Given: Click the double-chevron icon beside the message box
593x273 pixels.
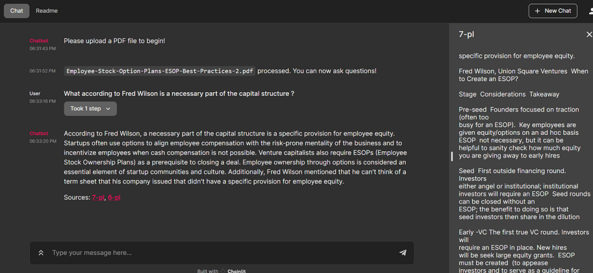Looking at the screenshot, I should pyautogui.click(x=41, y=253).
